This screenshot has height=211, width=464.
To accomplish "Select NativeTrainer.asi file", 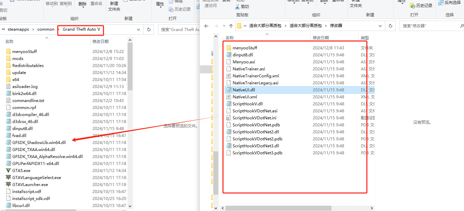I will (249, 69).
